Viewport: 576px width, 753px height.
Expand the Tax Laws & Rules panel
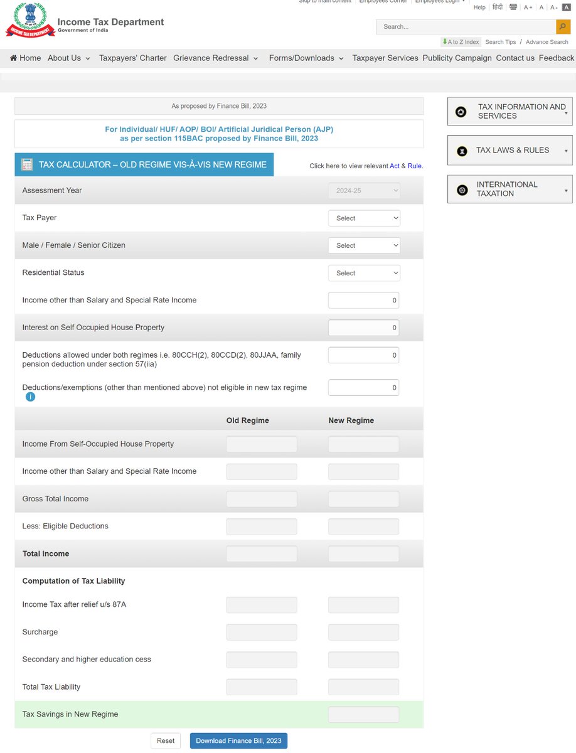click(510, 151)
